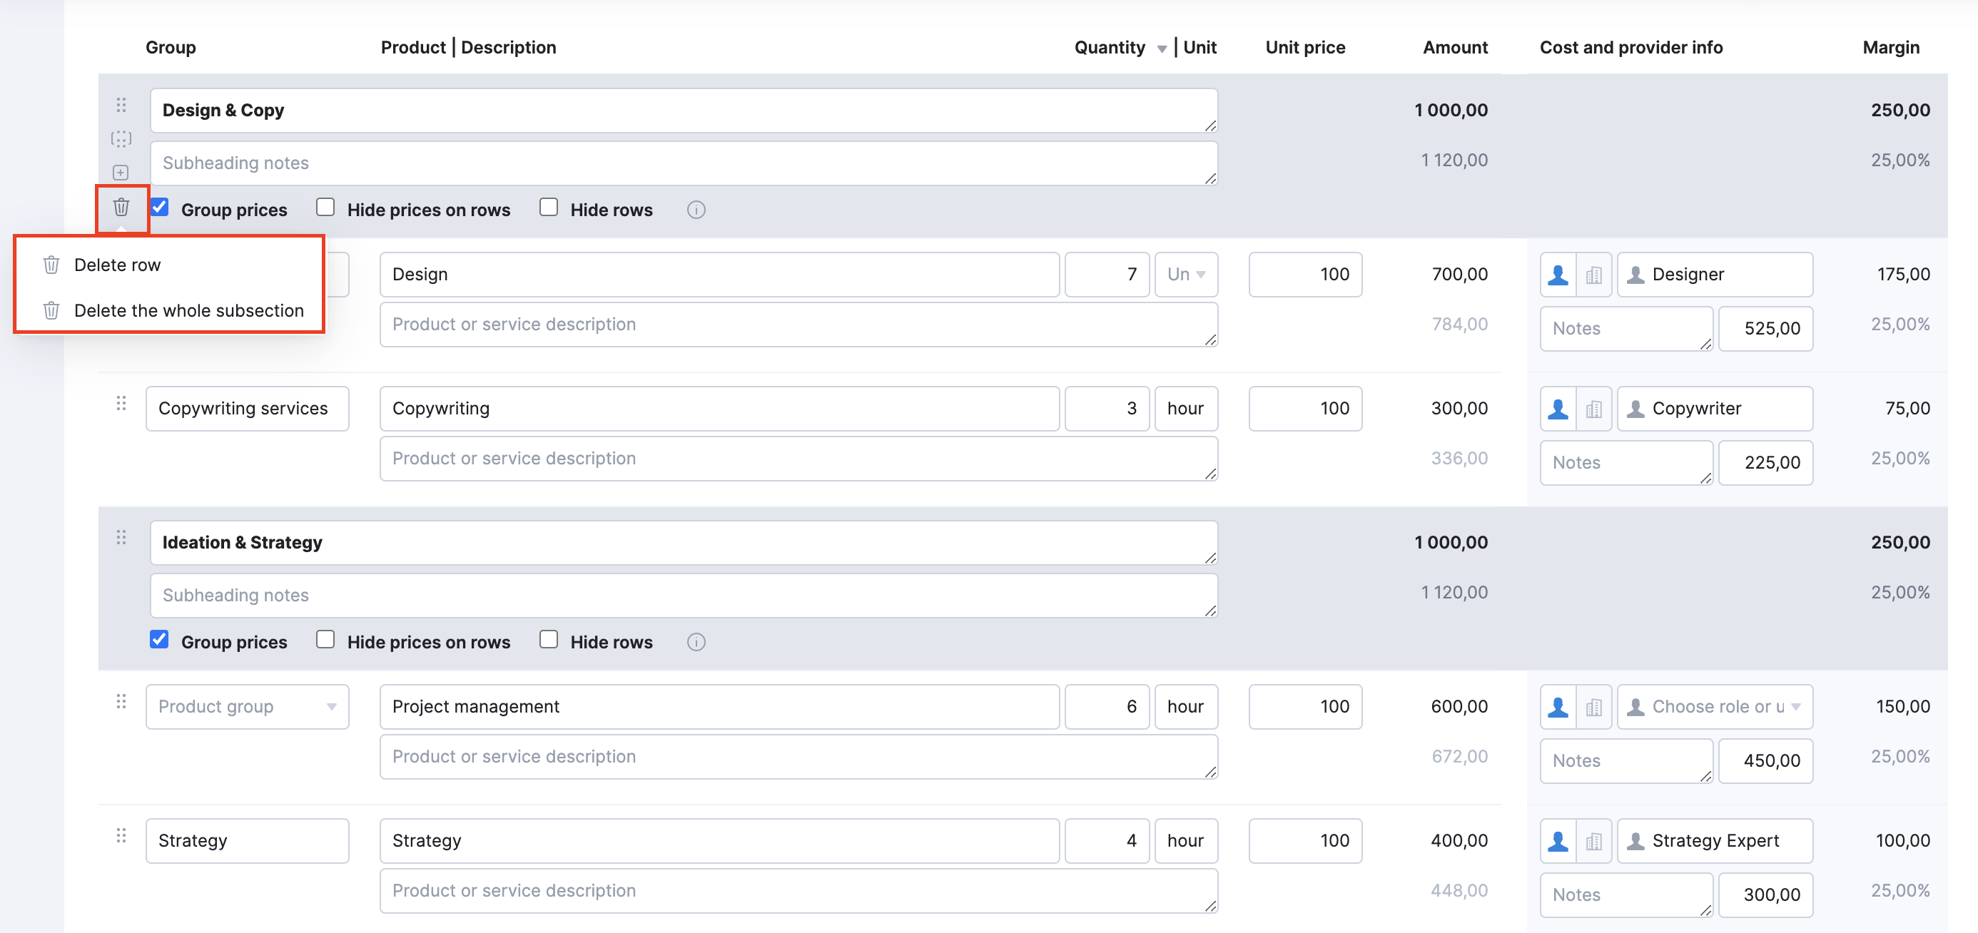Screen dimensions: 1978x933
Task: Select person provider icon in Project management row
Action: pos(1558,707)
